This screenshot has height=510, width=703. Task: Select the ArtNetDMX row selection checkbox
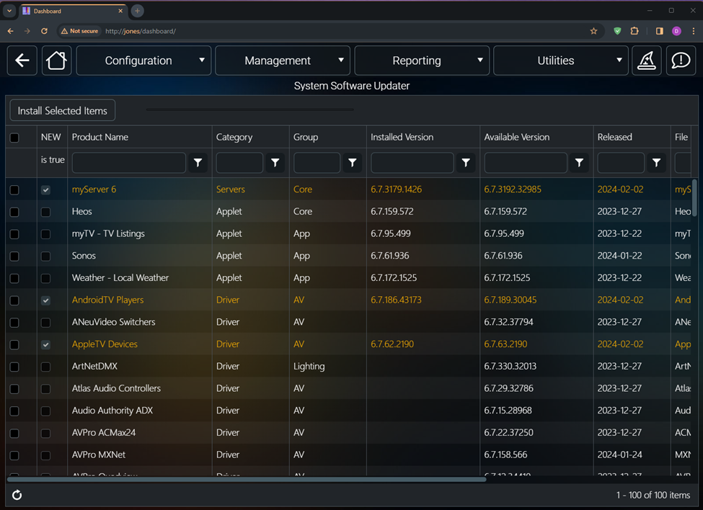14,367
